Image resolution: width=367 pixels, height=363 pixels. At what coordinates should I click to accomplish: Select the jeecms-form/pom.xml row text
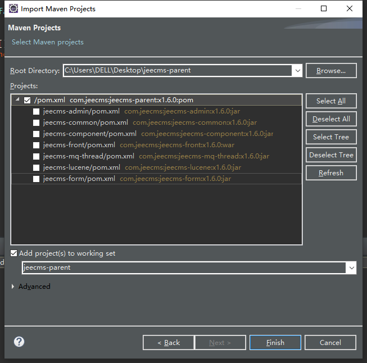79,179
